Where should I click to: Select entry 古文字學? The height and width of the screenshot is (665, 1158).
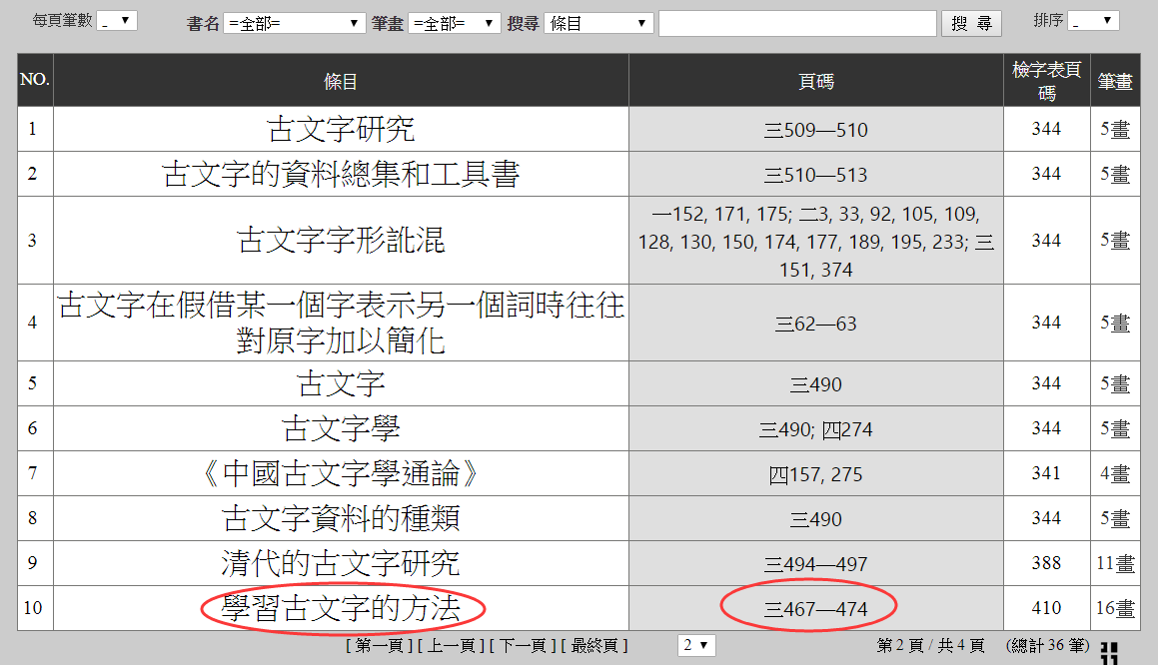pyautogui.click(x=341, y=428)
